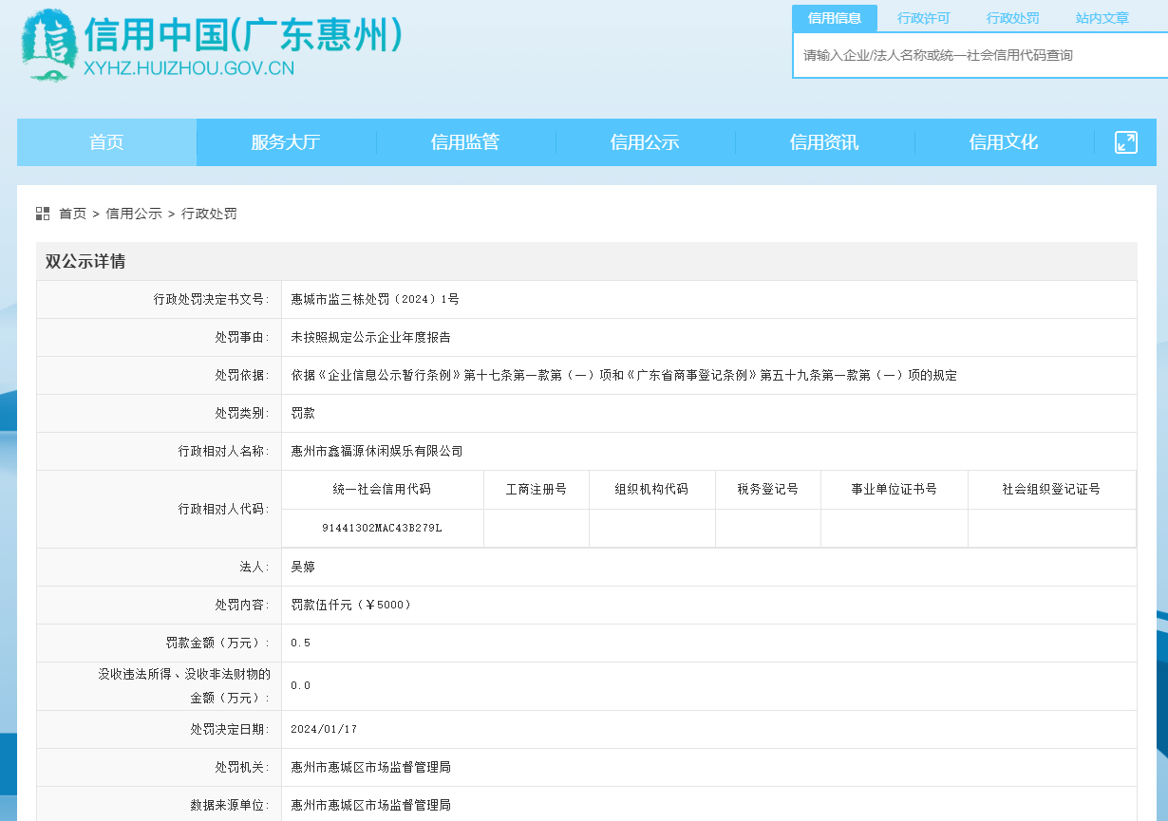Click the 处罚类别 row label

coord(242,413)
